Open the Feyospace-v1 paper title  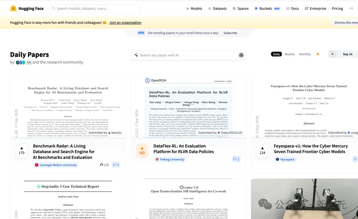(311, 149)
